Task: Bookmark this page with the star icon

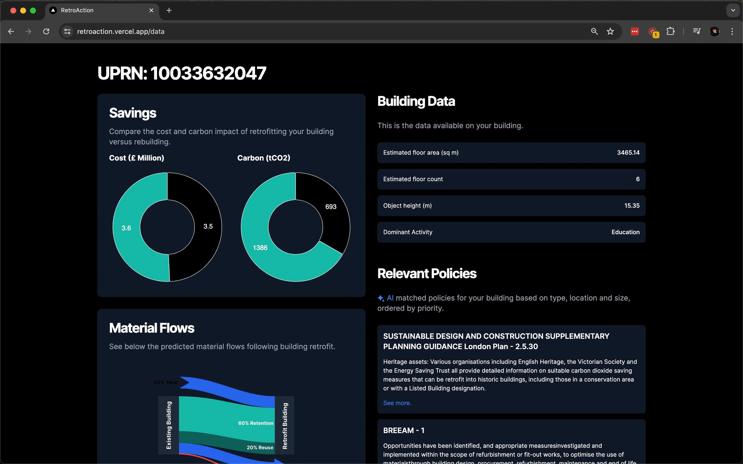Action: 610,32
